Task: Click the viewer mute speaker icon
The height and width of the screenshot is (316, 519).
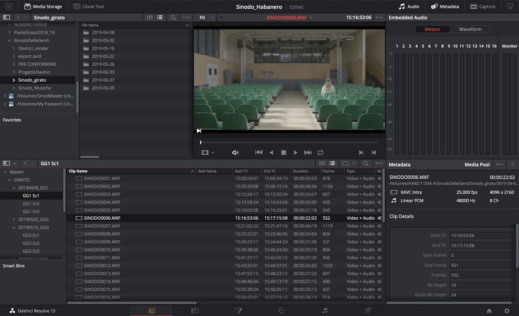Action: pos(235,152)
